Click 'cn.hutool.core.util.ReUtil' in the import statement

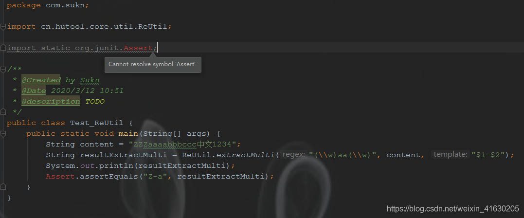pyautogui.click(x=104, y=27)
